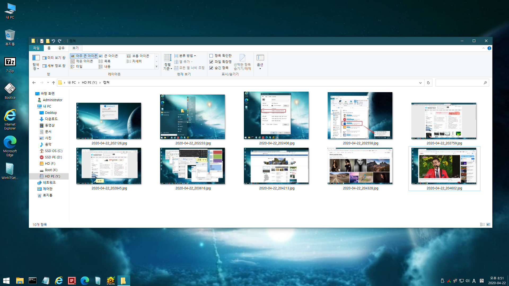Image resolution: width=509 pixels, height=286 pixels.
Task: Click the 캡쳐 breadcrumb in address bar
Action: (106, 83)
